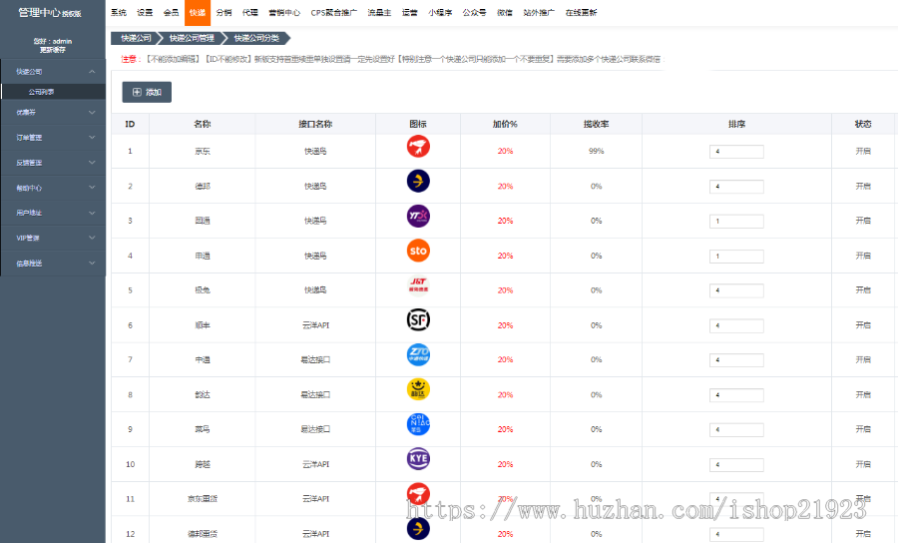Expand the 订单管理 sidebar menu
Screen dimensions: 898x543
(x=52, y=137)
